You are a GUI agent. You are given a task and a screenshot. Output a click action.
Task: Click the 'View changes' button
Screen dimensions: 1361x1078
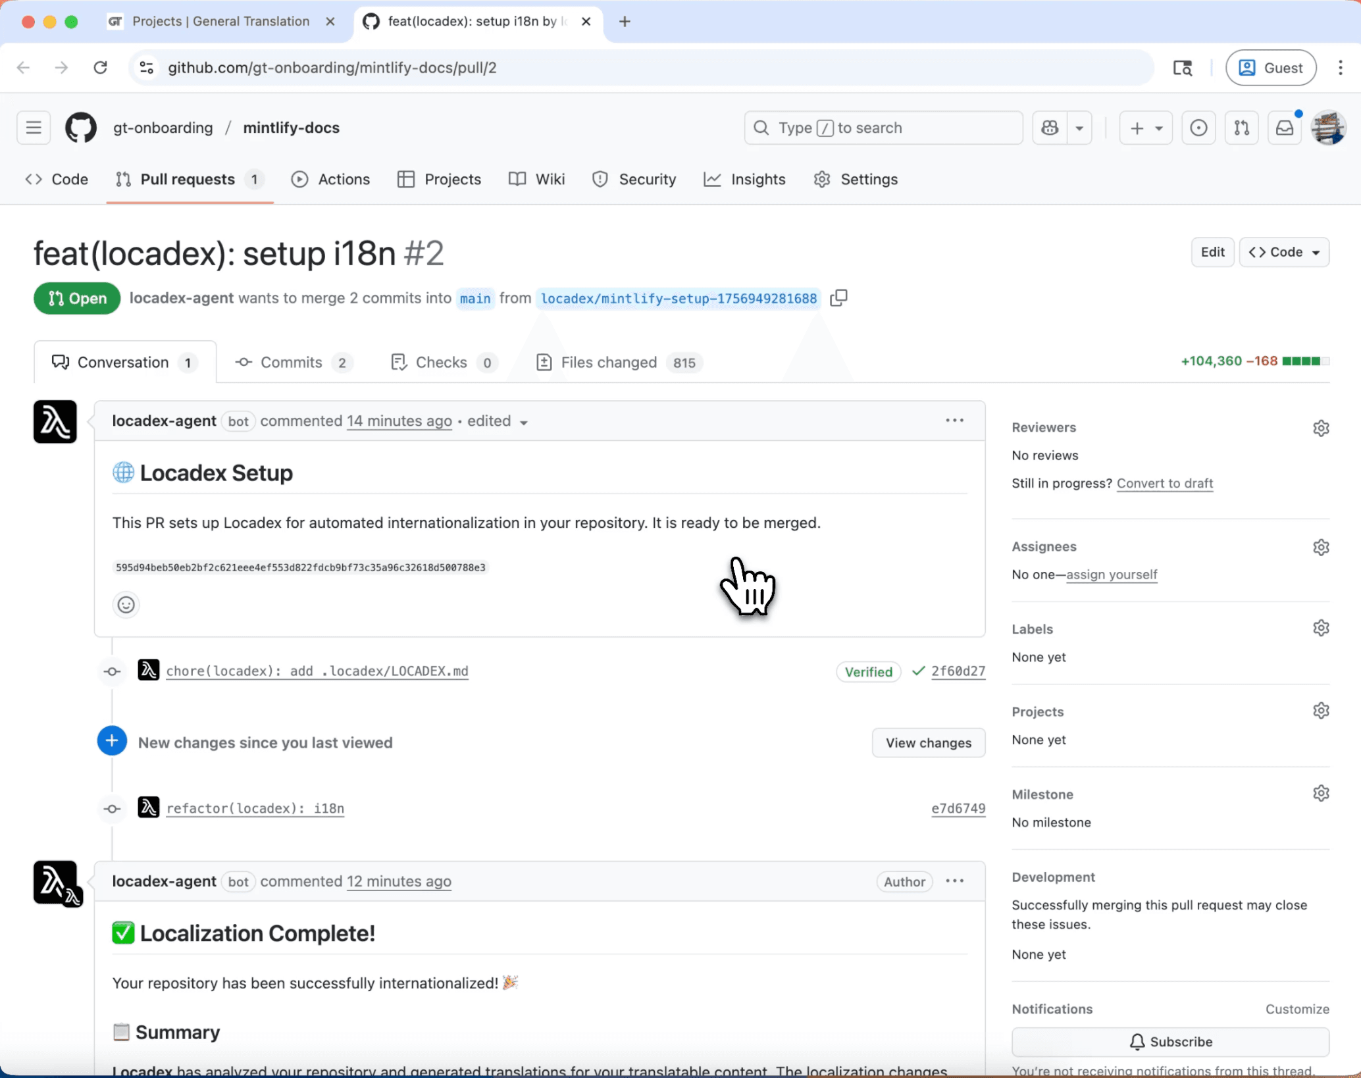click(928, 742)
